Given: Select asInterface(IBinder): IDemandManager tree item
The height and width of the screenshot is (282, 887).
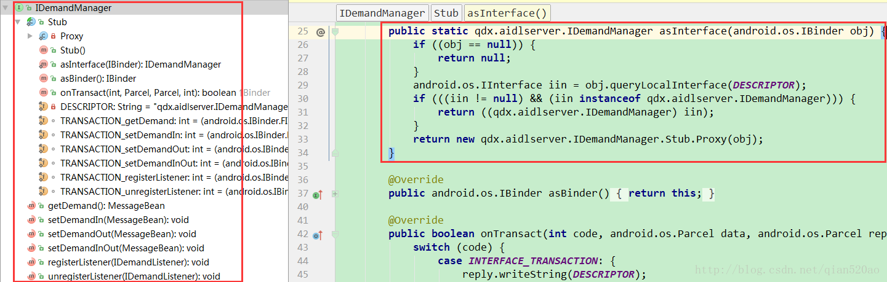Looking at the screenshot, I should click(x=140, y=65).
